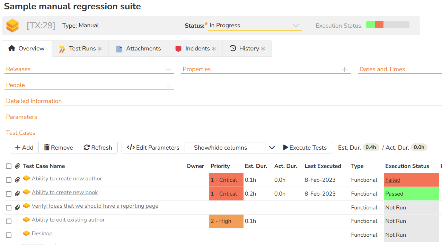Click test case icon beside 'Desktop'
Screen dimensions: 442x245
(x=26, y=234)
